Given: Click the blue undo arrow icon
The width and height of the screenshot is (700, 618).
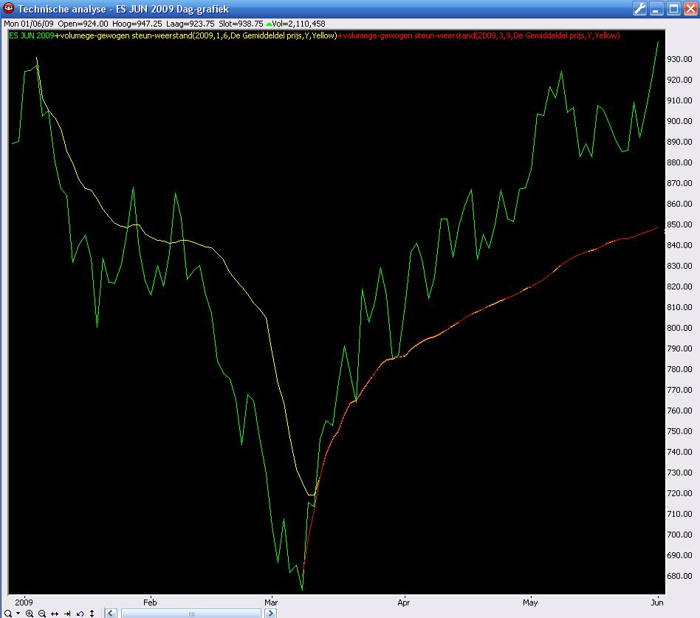Looking at the screenshot, I should pyautogui.click(x=80, y=613).
